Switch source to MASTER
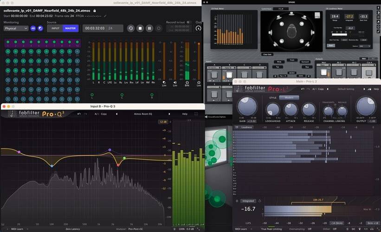Viewport: 381px width, 232px height. (x=71, y=28)
